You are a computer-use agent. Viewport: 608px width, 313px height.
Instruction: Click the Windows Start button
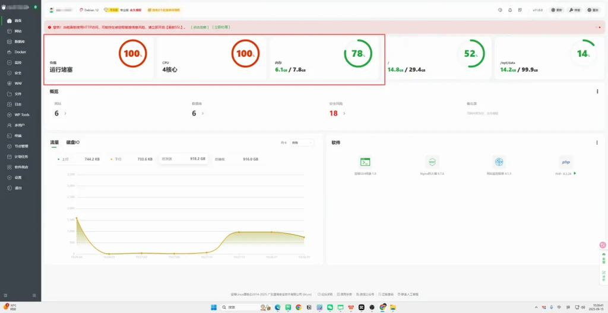214,307
